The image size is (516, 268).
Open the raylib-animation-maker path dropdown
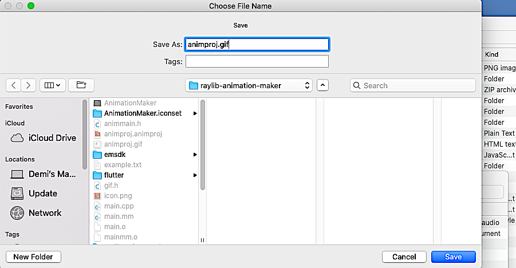point(249,85)
